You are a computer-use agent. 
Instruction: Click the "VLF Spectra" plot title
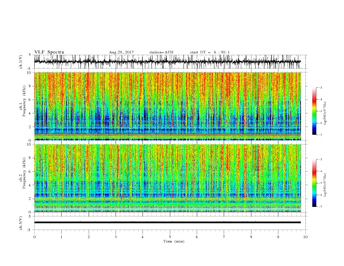pos(49,52)
